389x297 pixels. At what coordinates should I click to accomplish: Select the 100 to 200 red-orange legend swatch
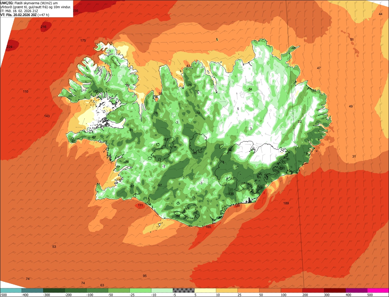click(291, 290)
